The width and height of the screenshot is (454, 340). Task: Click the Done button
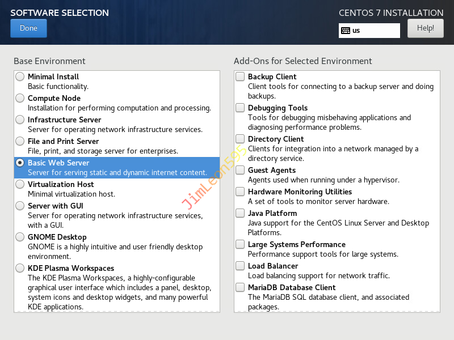coord(28,28)
